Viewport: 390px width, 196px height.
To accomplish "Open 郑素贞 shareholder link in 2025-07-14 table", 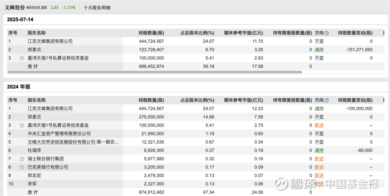I will click(x=34, y=50).
